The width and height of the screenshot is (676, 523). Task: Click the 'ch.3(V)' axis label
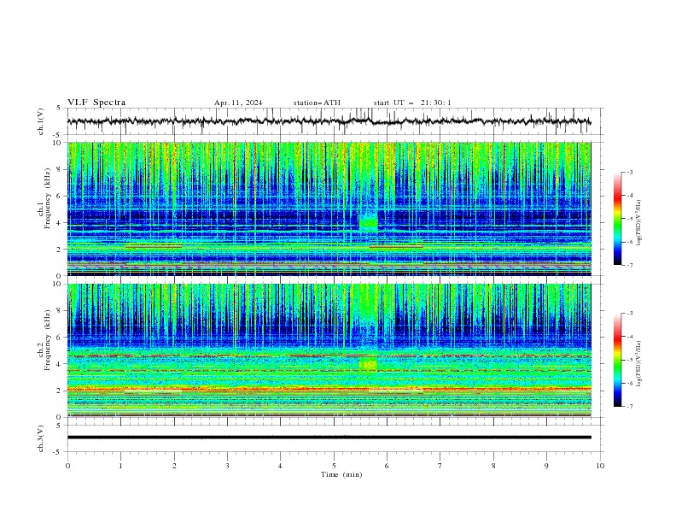(x=41, y=438)
